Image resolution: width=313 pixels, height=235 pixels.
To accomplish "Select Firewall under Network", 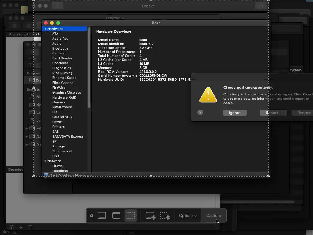I will click(58, 166).
